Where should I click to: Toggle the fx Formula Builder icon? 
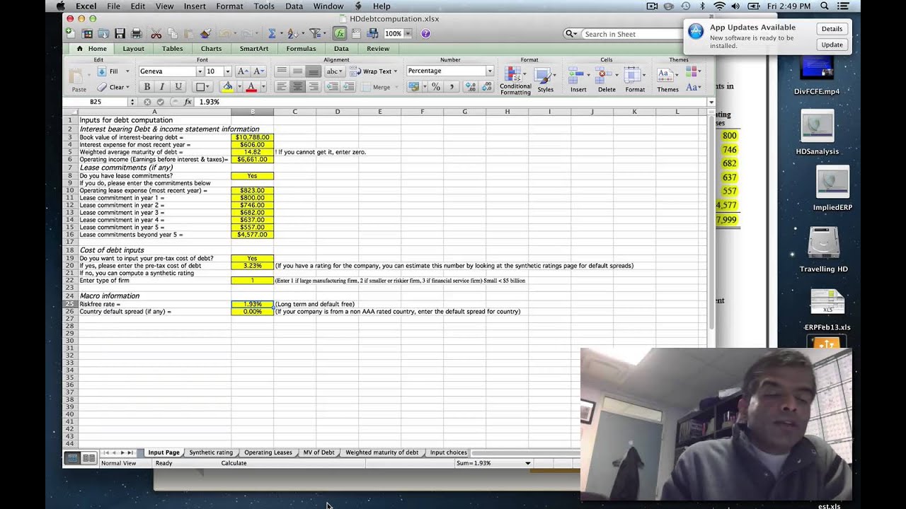pos(340,33)
